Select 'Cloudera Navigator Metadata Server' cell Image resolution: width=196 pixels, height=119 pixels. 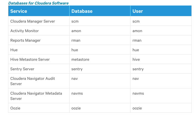(39, 96)
